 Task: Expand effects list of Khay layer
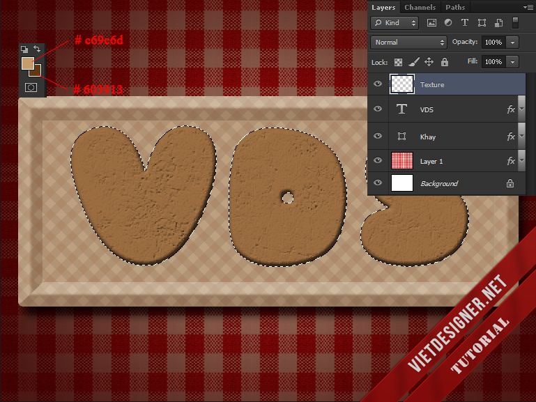click(521, 137)
